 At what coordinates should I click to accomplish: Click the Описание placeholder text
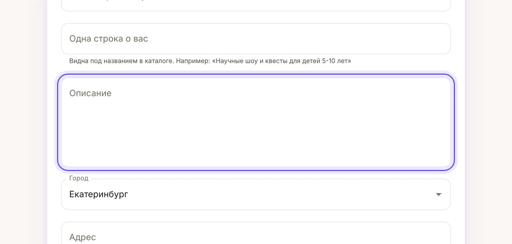click(x=90, y=93)
